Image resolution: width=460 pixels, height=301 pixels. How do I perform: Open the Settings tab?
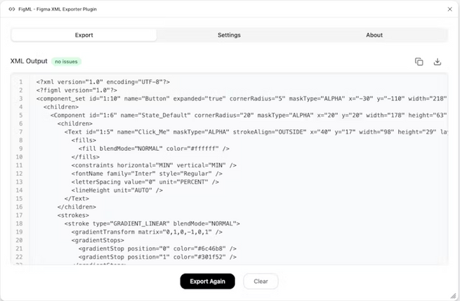pos(229,35)
